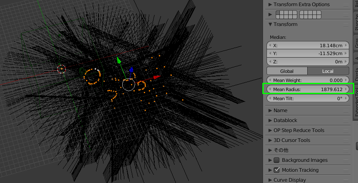Grab the Curve Display panel grip
The width and height of the screenshot is (358, 183).
(x=346, y=180)
